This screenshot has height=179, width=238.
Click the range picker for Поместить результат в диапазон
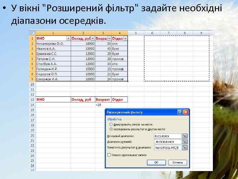pos(184,148)
